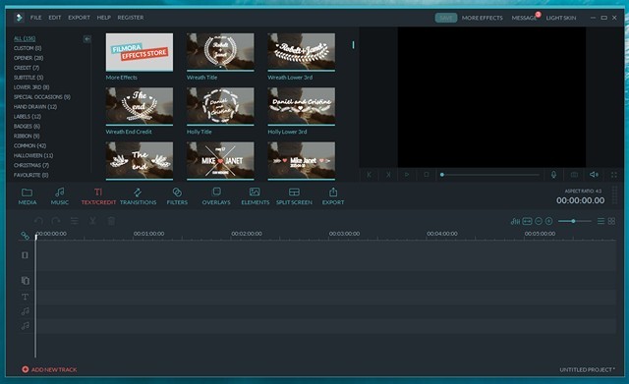
Task: Select the Transitions tool
Action: pos(138,196)
